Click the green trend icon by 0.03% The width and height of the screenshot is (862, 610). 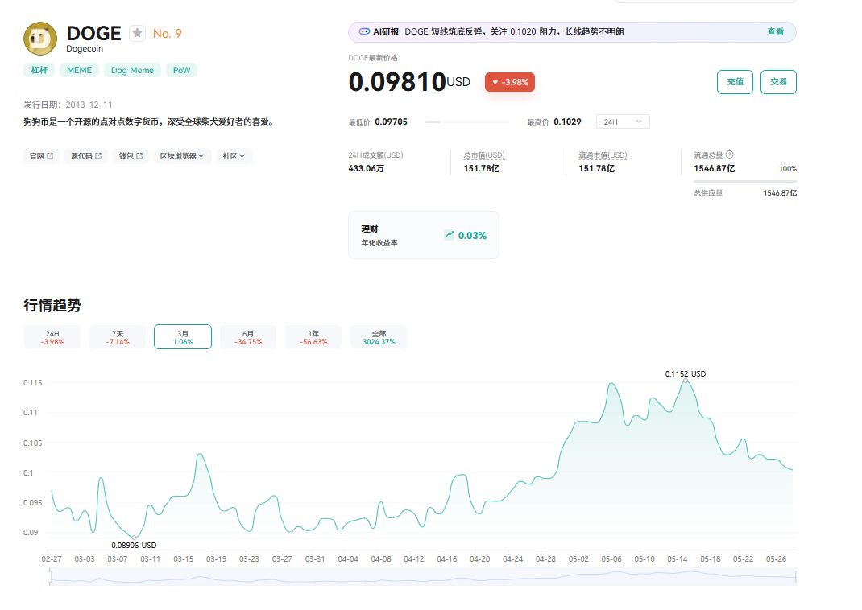coord(450,235)
